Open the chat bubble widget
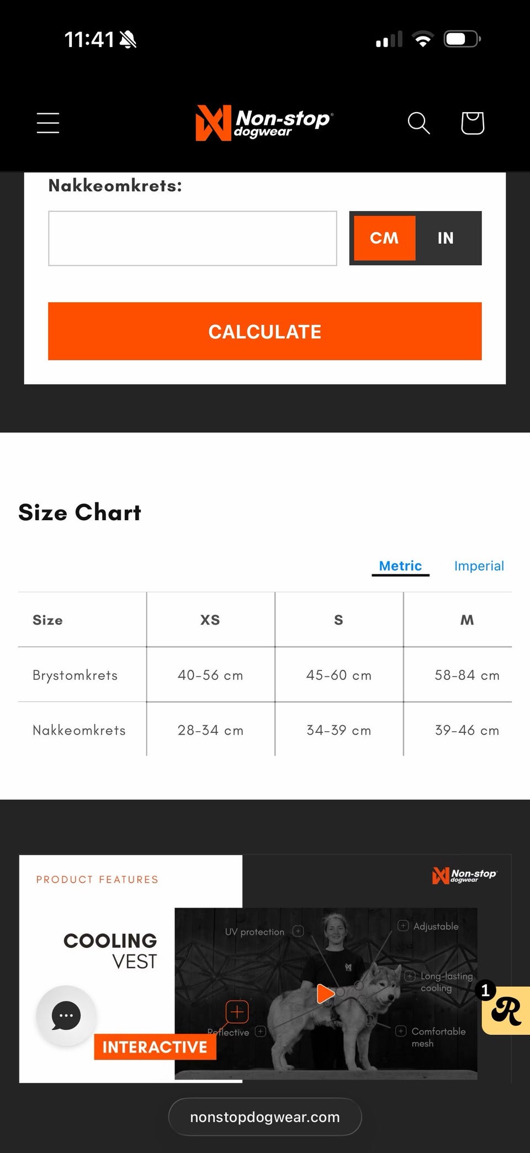The image size is (530, 1153). tap(66, 1015)
